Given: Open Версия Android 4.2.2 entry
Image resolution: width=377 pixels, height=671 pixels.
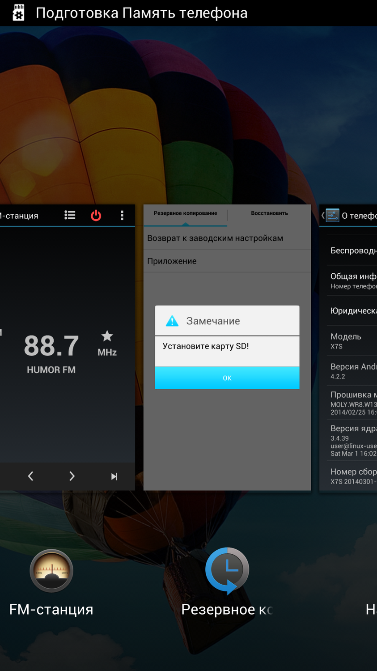Looking at the screenshot, I should pos(352,371).
